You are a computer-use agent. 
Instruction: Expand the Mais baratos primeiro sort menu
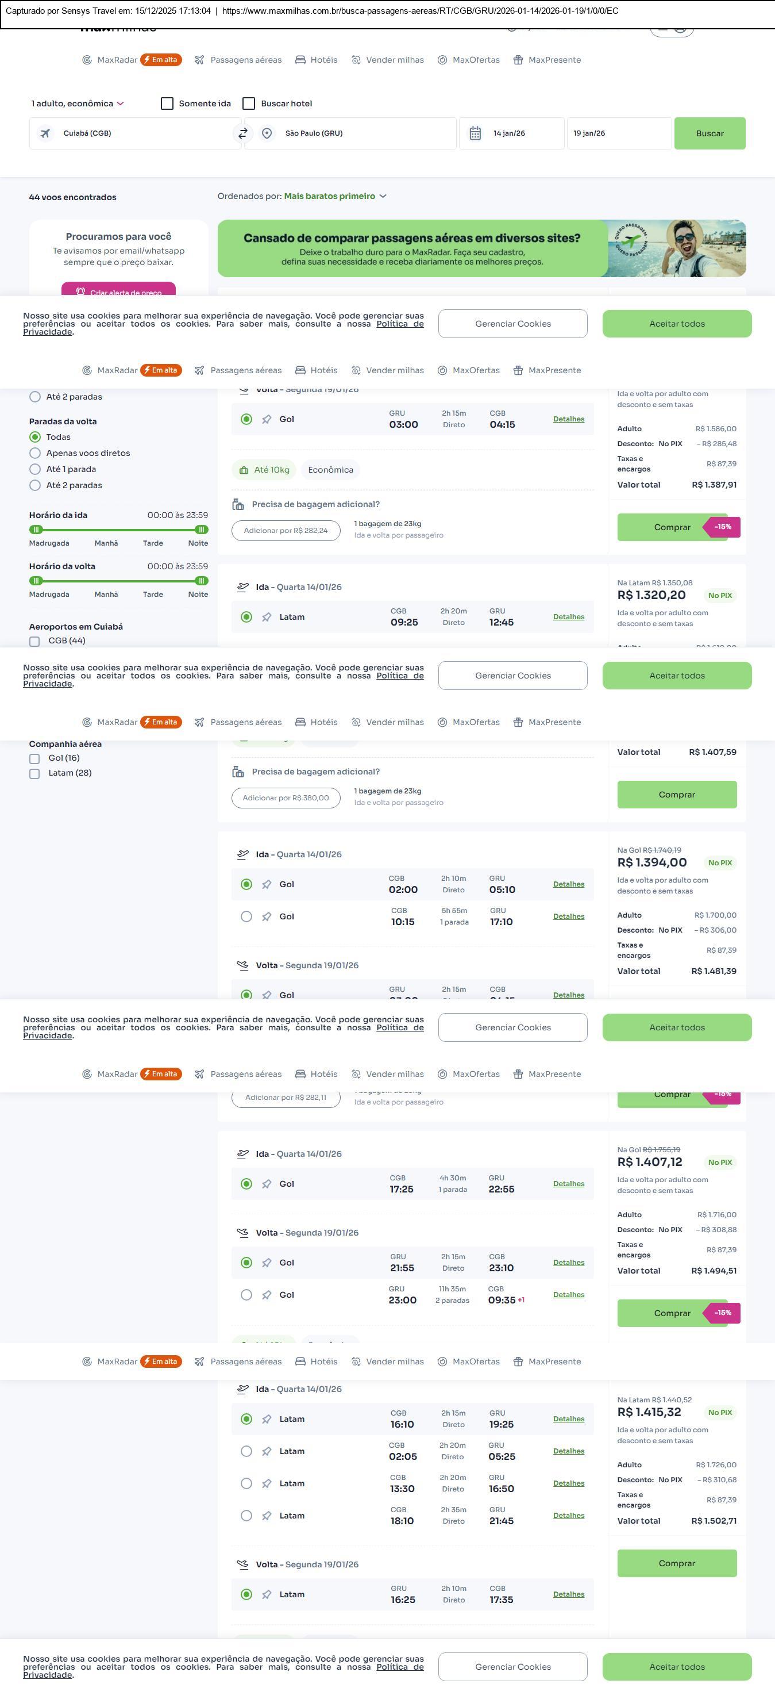[336, 196]
